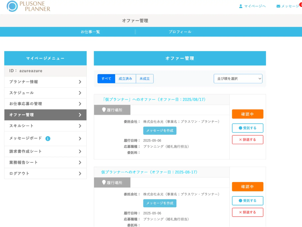Select ログアウト from the sidebar menu
Screen dimensions: 302x227
(x=45, y=173)
